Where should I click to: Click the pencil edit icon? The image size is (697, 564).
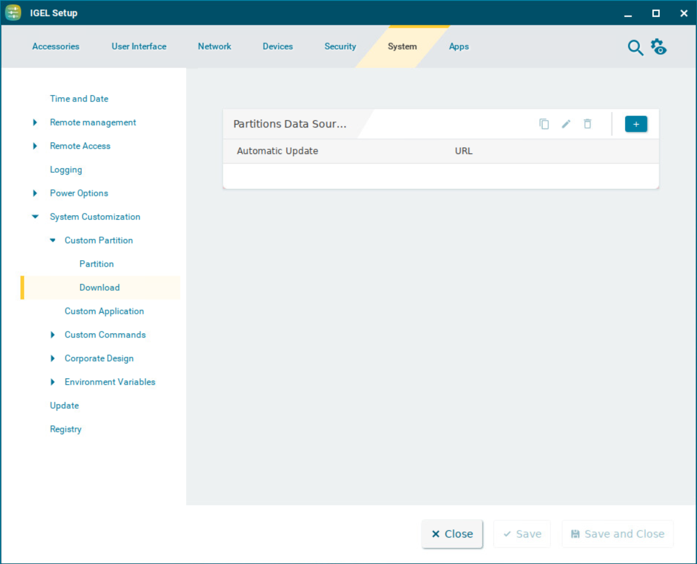pyautogui.click(x=566, y=124)
